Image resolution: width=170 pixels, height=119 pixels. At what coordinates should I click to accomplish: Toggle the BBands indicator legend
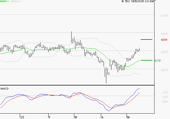point(15,1)
